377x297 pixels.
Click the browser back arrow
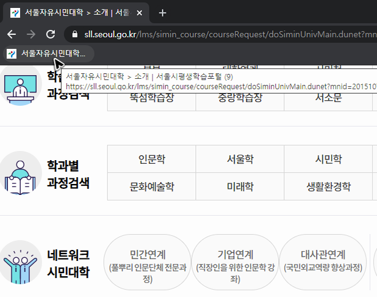(12, 34)
